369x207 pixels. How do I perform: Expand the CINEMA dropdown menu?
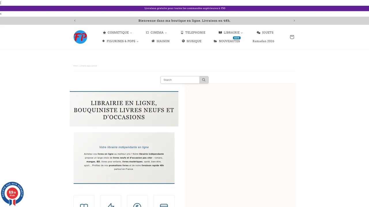(x=156, y=32)
